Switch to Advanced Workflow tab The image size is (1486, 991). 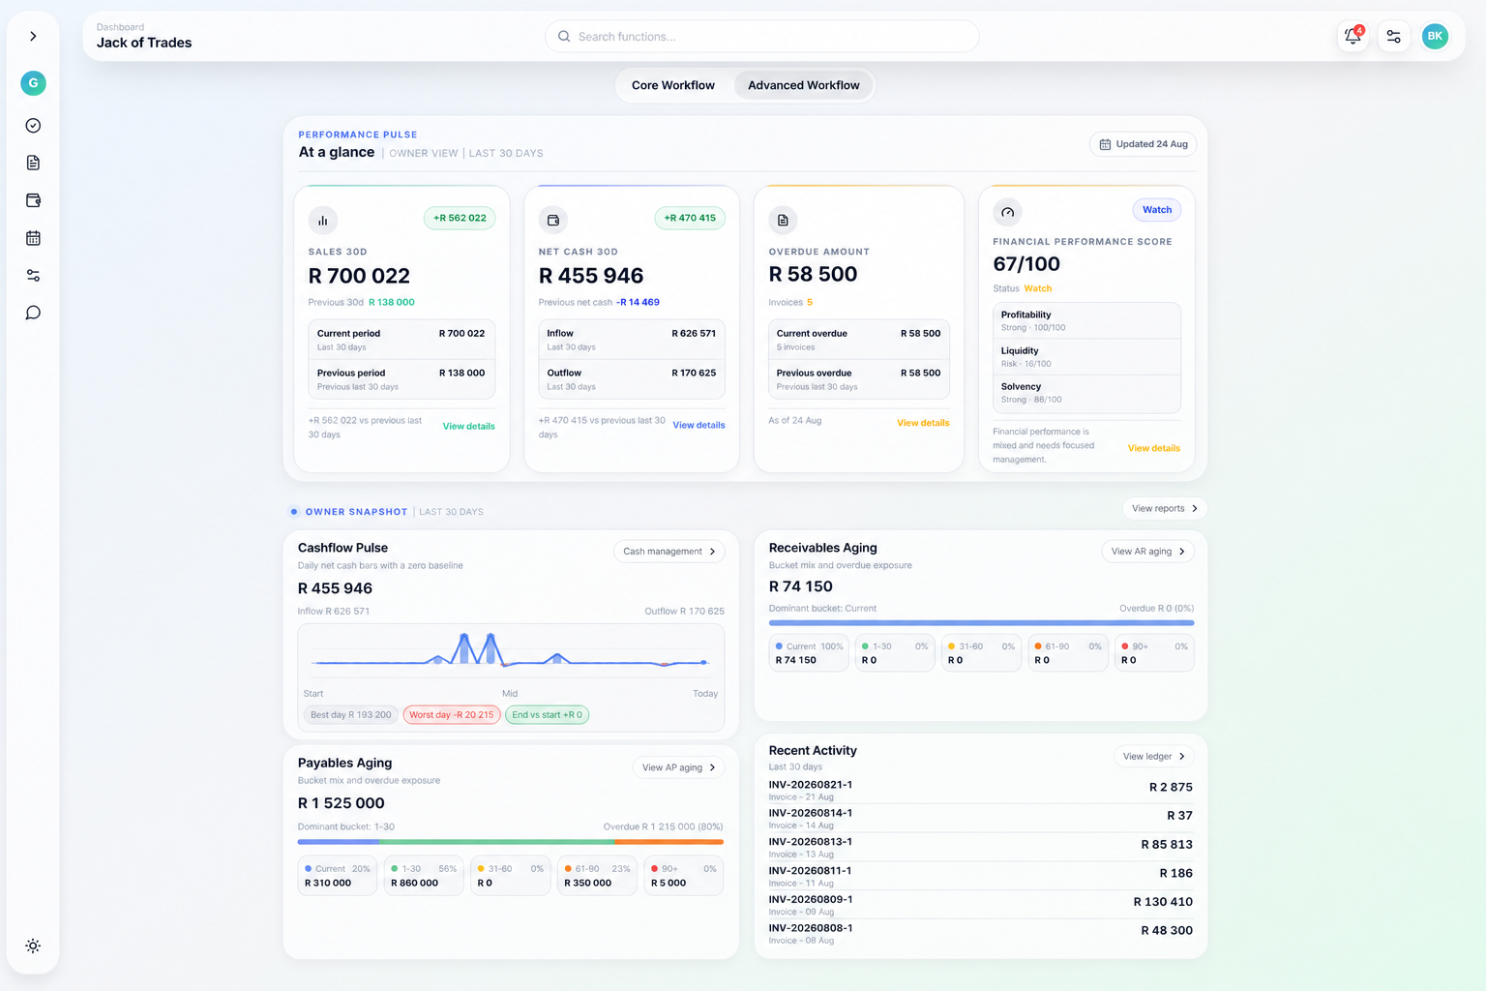click(803, 85)
